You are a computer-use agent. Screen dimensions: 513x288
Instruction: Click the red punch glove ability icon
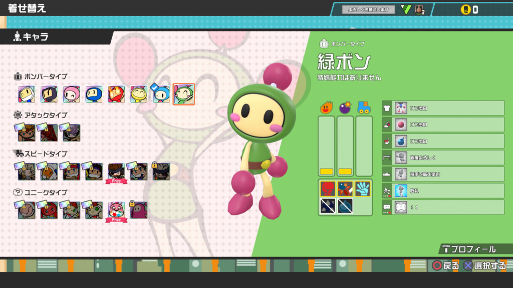[328, 188]
